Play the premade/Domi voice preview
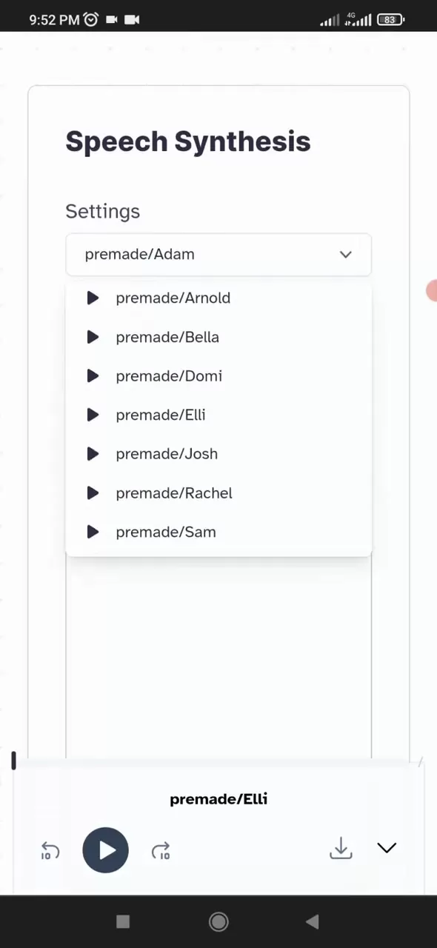 93,376
